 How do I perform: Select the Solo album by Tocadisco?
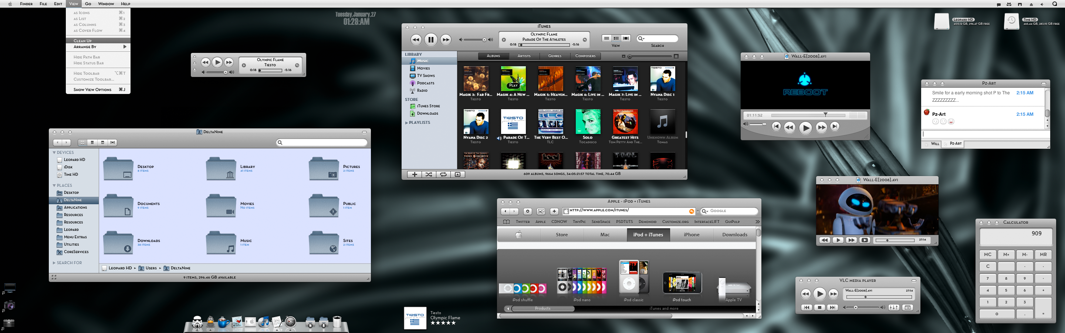tap(588, 126)
